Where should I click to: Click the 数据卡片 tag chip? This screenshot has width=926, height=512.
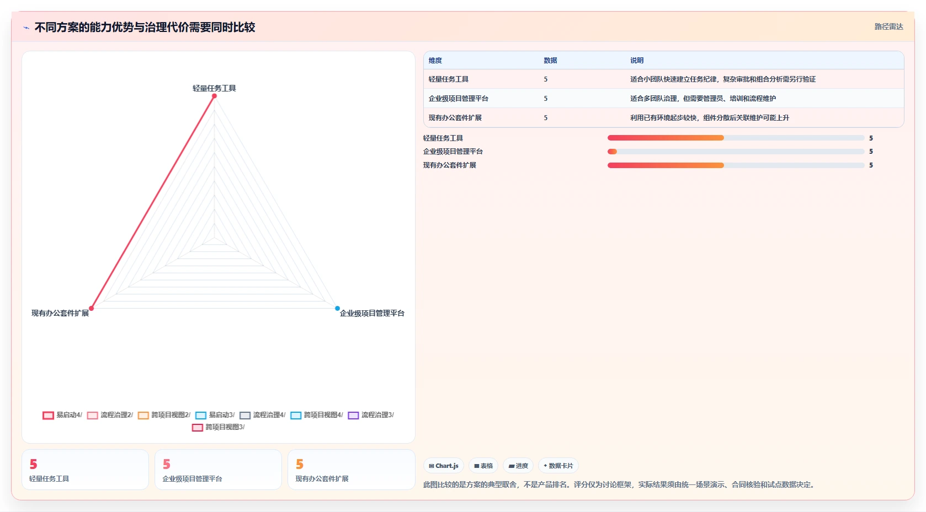[x=558, y=466]
